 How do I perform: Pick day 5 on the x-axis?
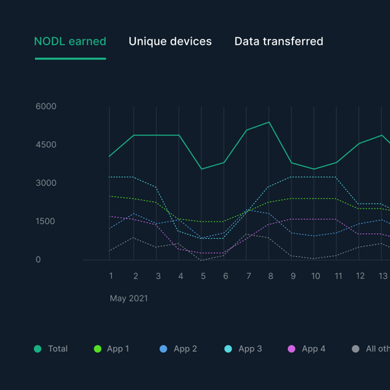click(203, 276)
